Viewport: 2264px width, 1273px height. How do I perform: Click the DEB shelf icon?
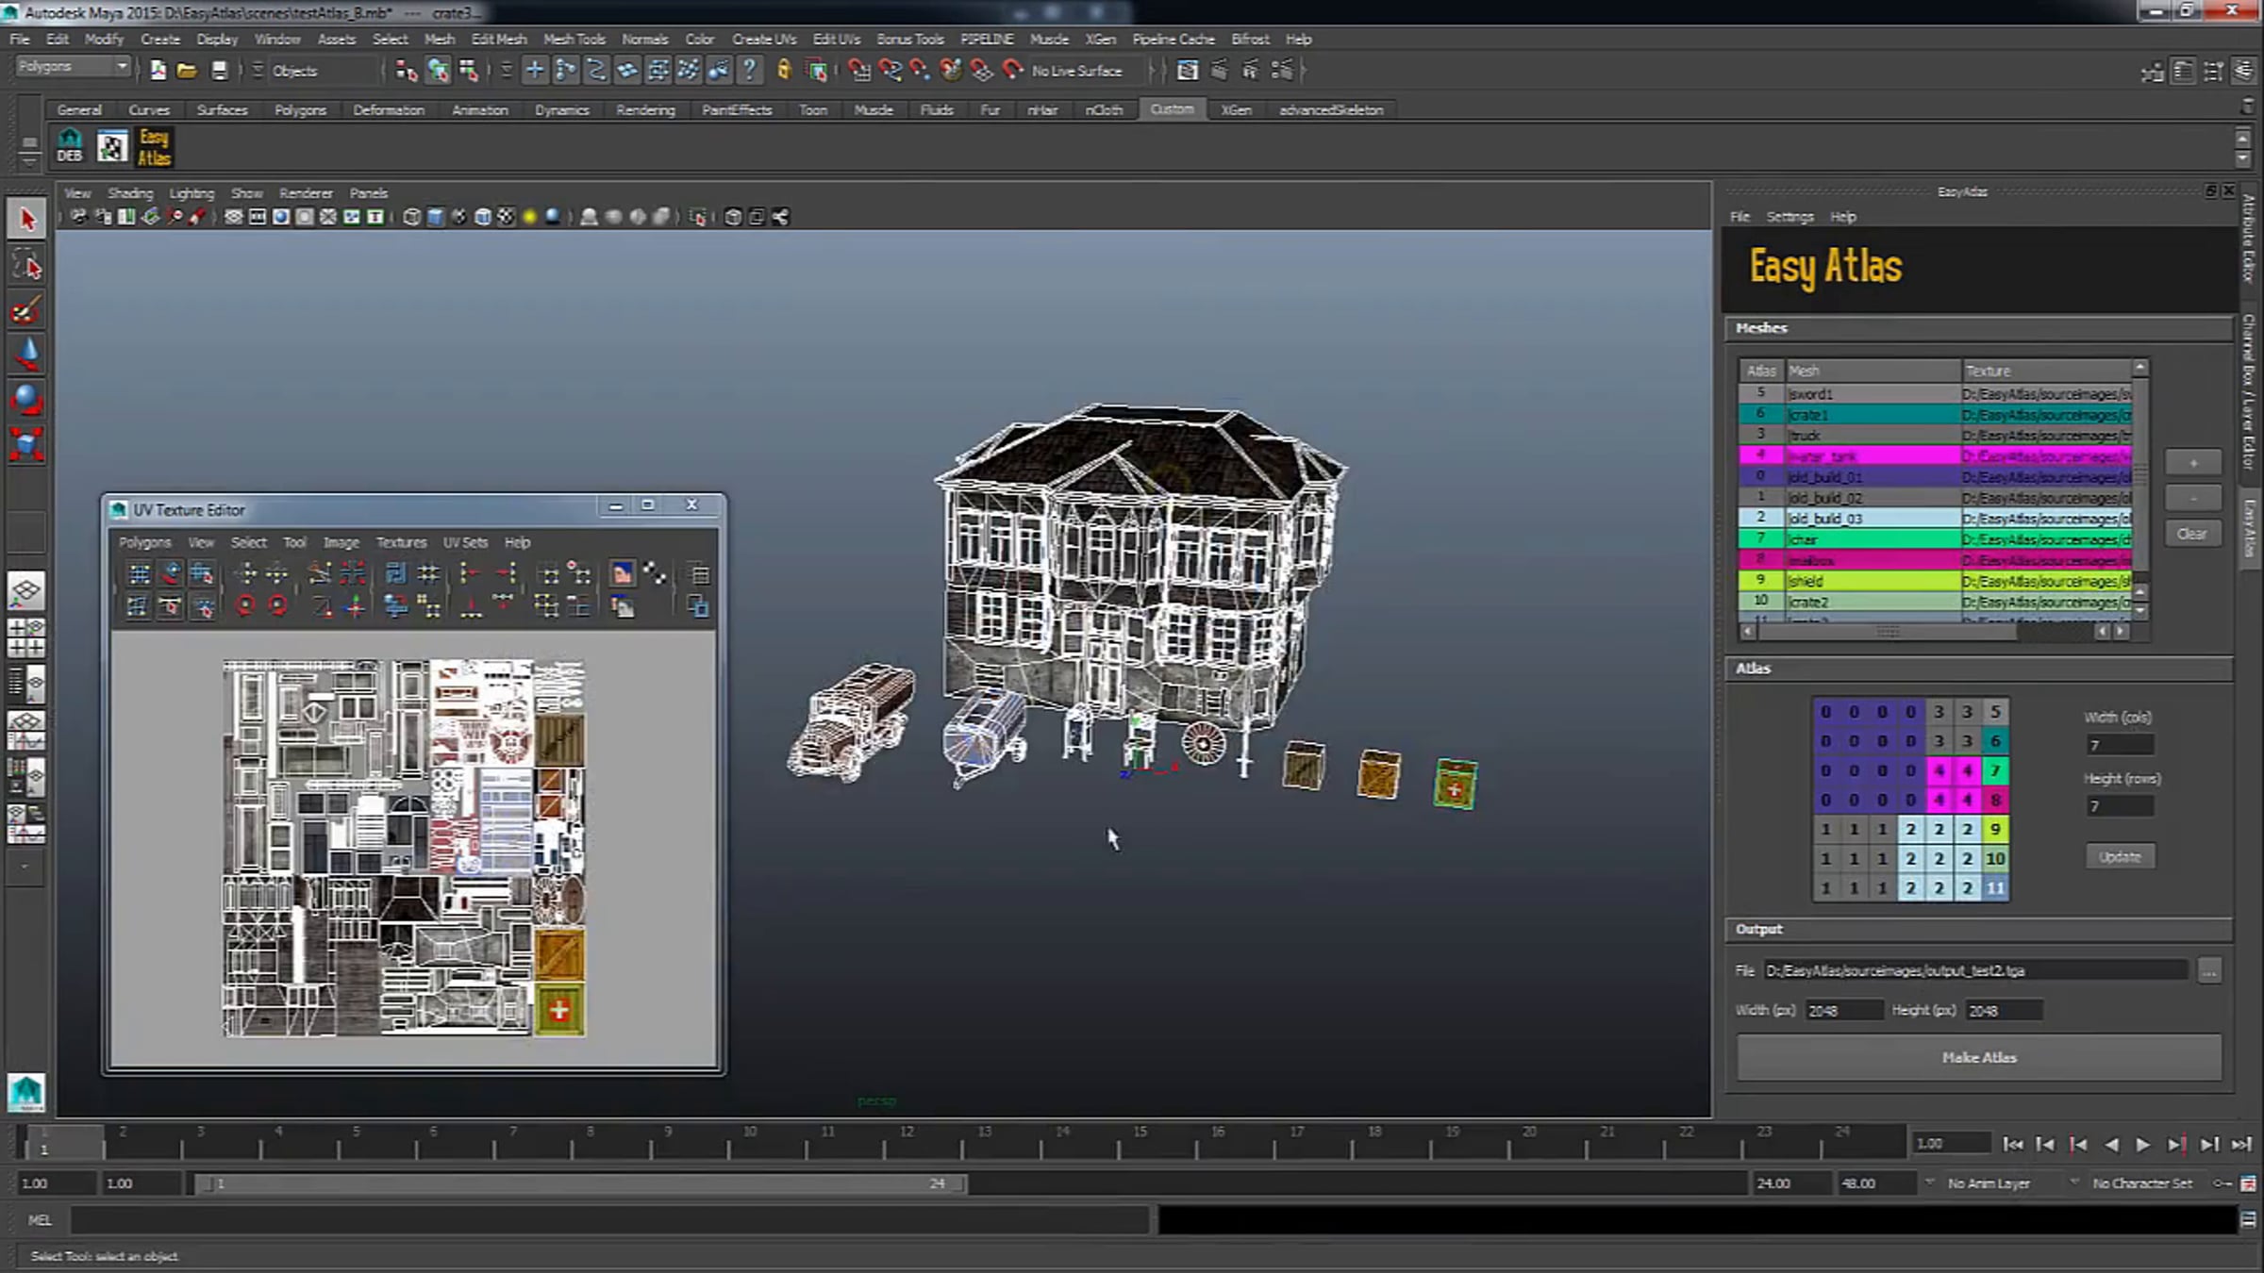(70, 147)
